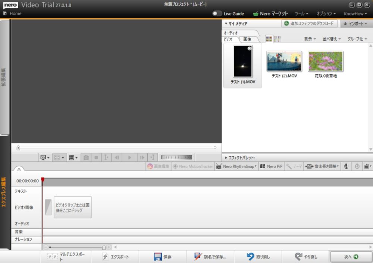
Task: Switch media to list details view
Action: 278,39
